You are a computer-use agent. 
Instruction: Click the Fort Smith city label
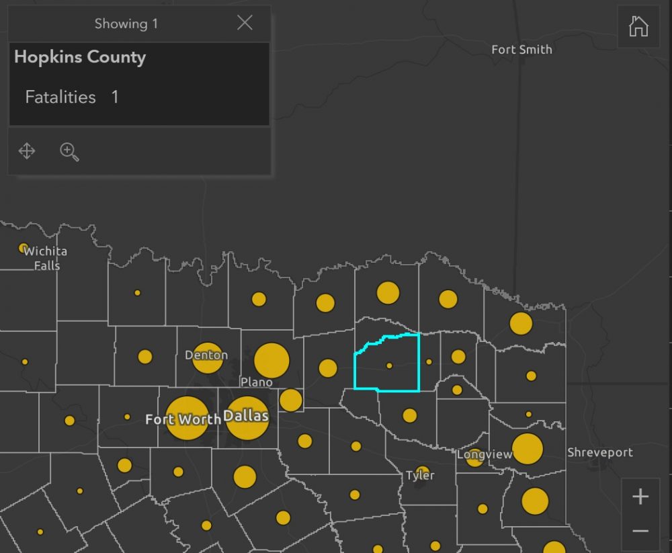pos(521,50)
